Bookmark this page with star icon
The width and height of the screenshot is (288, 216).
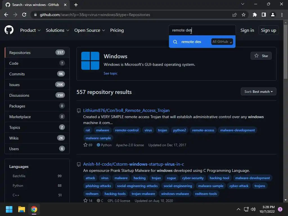[244, 15]
